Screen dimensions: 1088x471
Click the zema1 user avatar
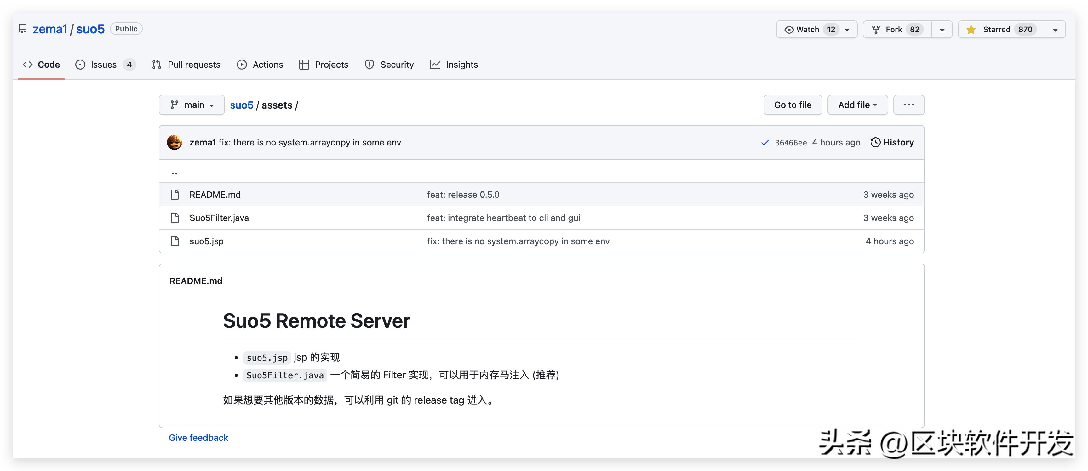tap(175, 142)
